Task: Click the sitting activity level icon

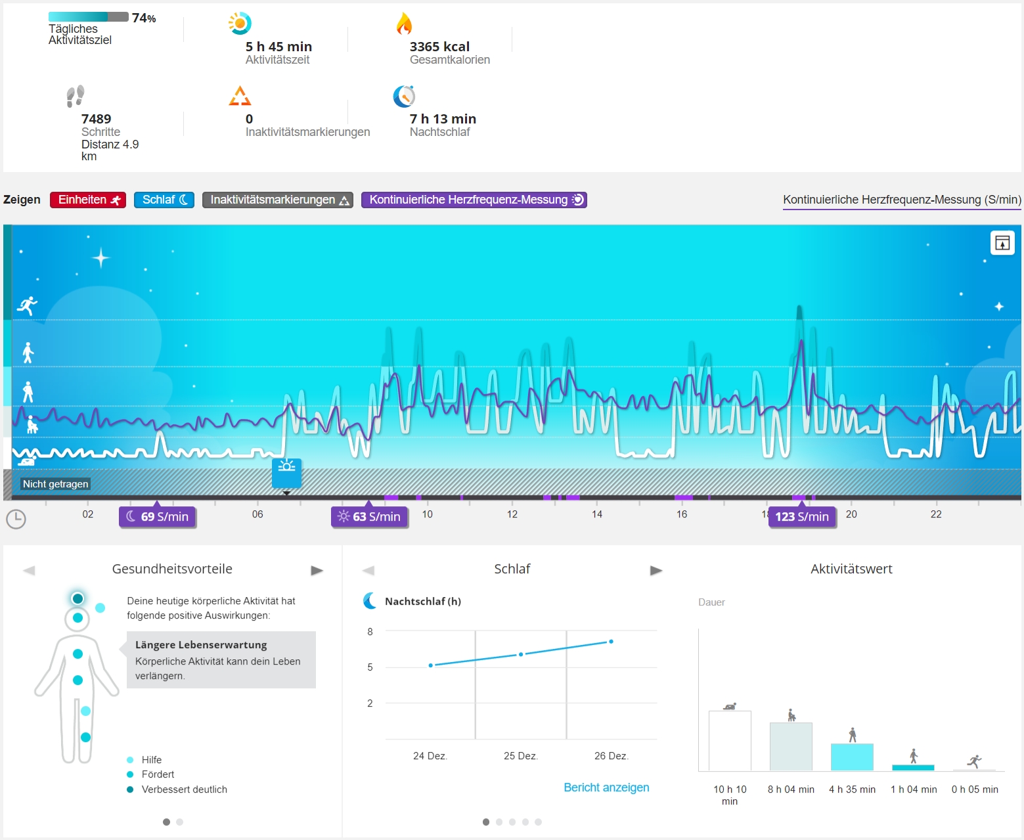Action: click(32, 425)
